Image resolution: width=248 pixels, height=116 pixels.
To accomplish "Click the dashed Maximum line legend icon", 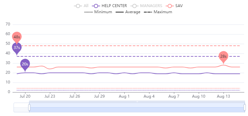I will (x=148, y=12).
